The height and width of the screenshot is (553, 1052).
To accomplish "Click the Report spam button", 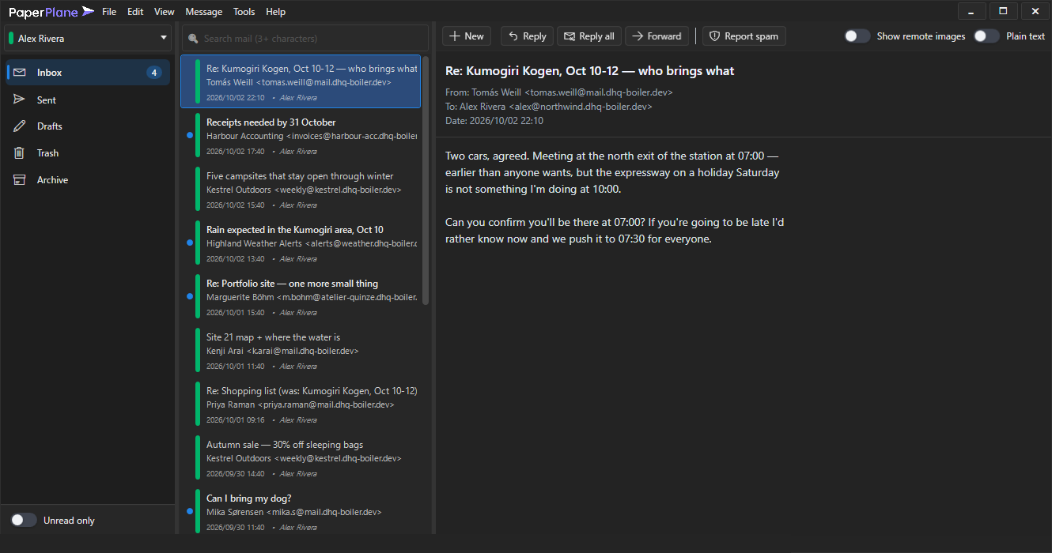I will pyautogui.click(x=744, y=36).
